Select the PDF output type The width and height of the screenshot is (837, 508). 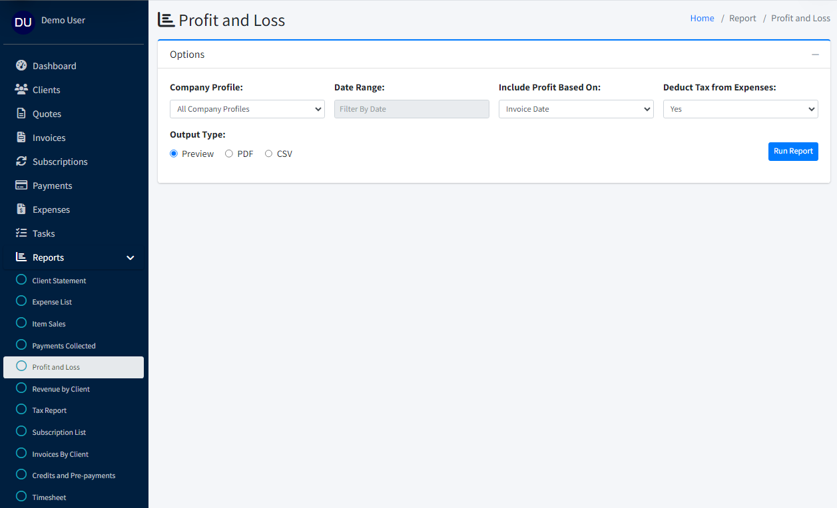228,153
